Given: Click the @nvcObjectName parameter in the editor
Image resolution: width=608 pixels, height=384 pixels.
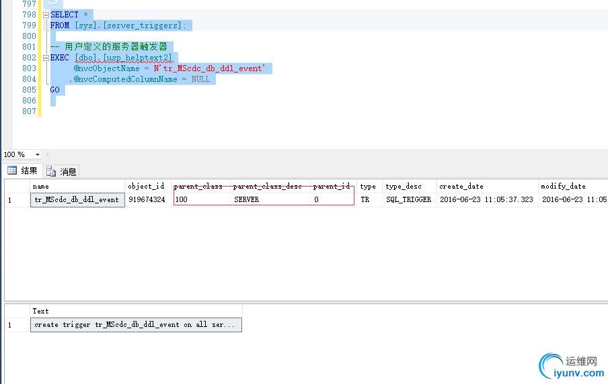Looking at the screenshot, I should point(107,68).
